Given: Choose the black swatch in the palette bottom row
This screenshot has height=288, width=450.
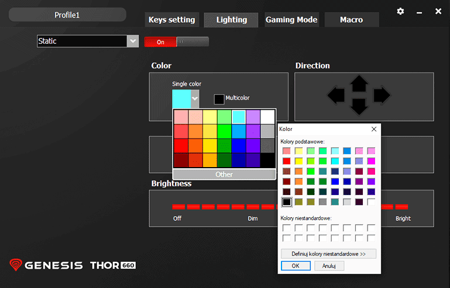Looking at the screenshot, I should click(268, 160).
